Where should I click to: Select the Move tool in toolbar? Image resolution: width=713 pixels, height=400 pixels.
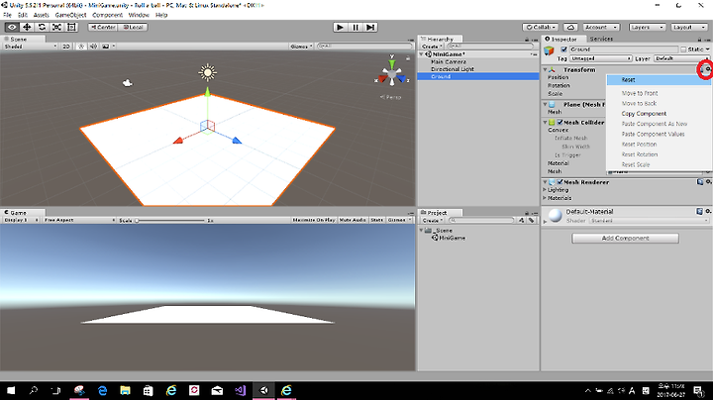(27, 28)
